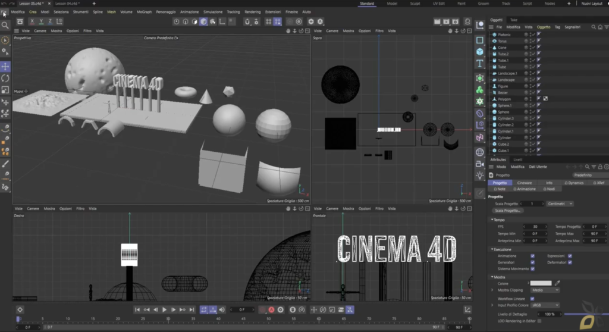609x332 pixels.
Task: Open the search magnifier in the left toolbar
Action: tap(5, 26)
